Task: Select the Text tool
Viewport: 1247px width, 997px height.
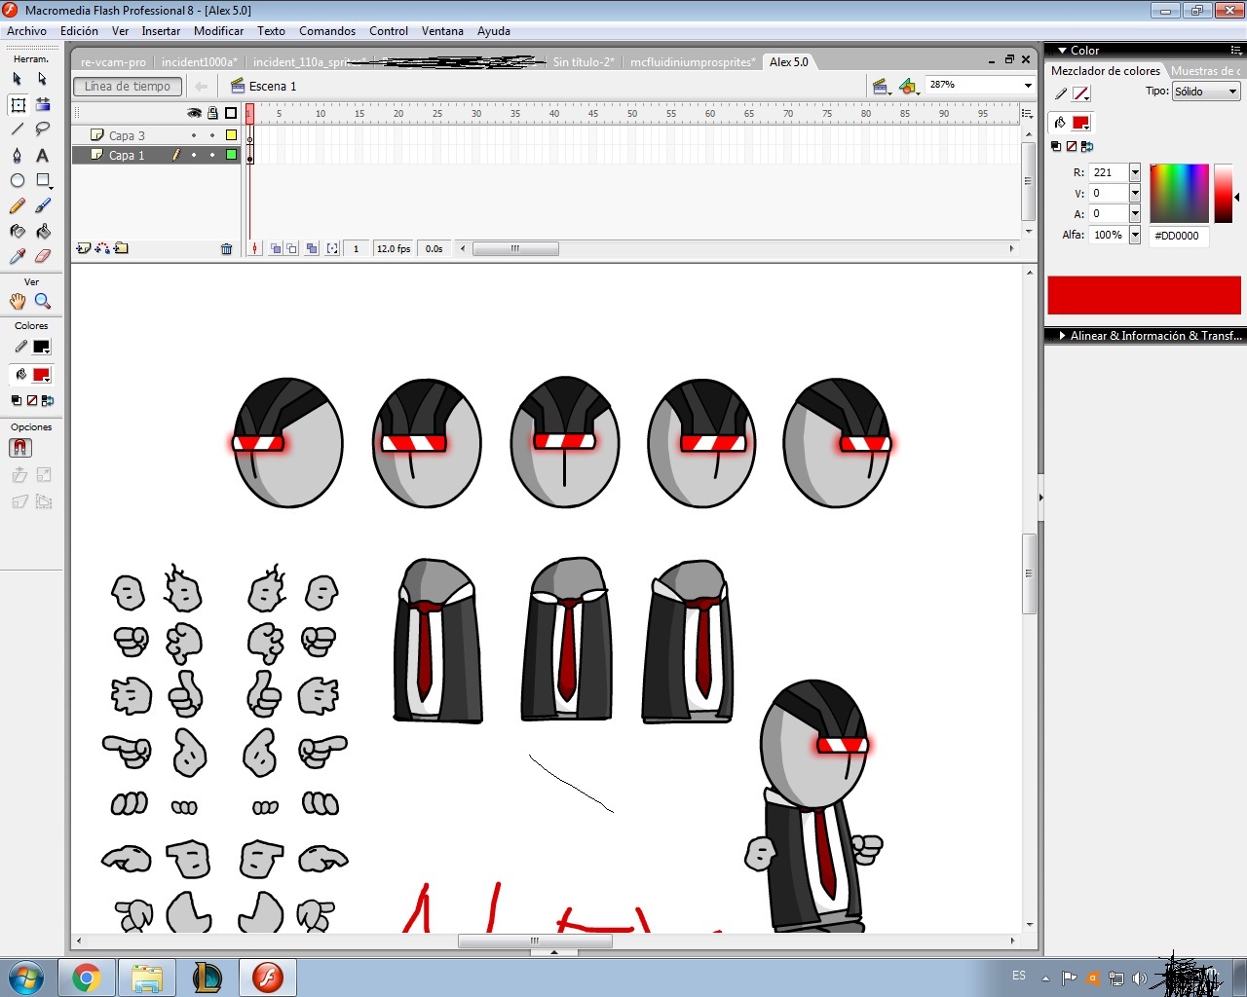Action: [x=43, y=155]
